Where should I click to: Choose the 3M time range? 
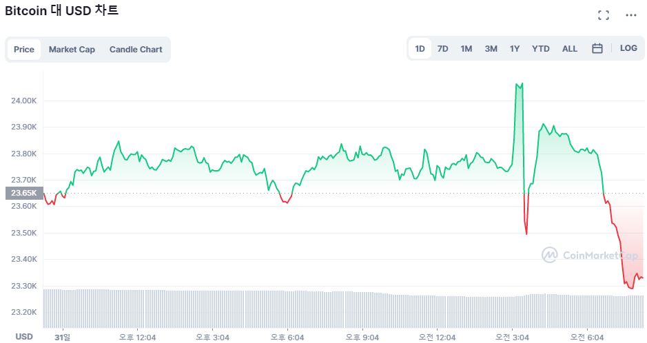(x=491, y=49)
